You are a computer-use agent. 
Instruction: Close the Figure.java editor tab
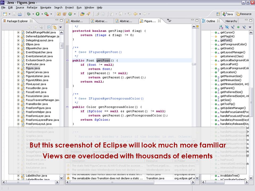(x=159, y=21)
